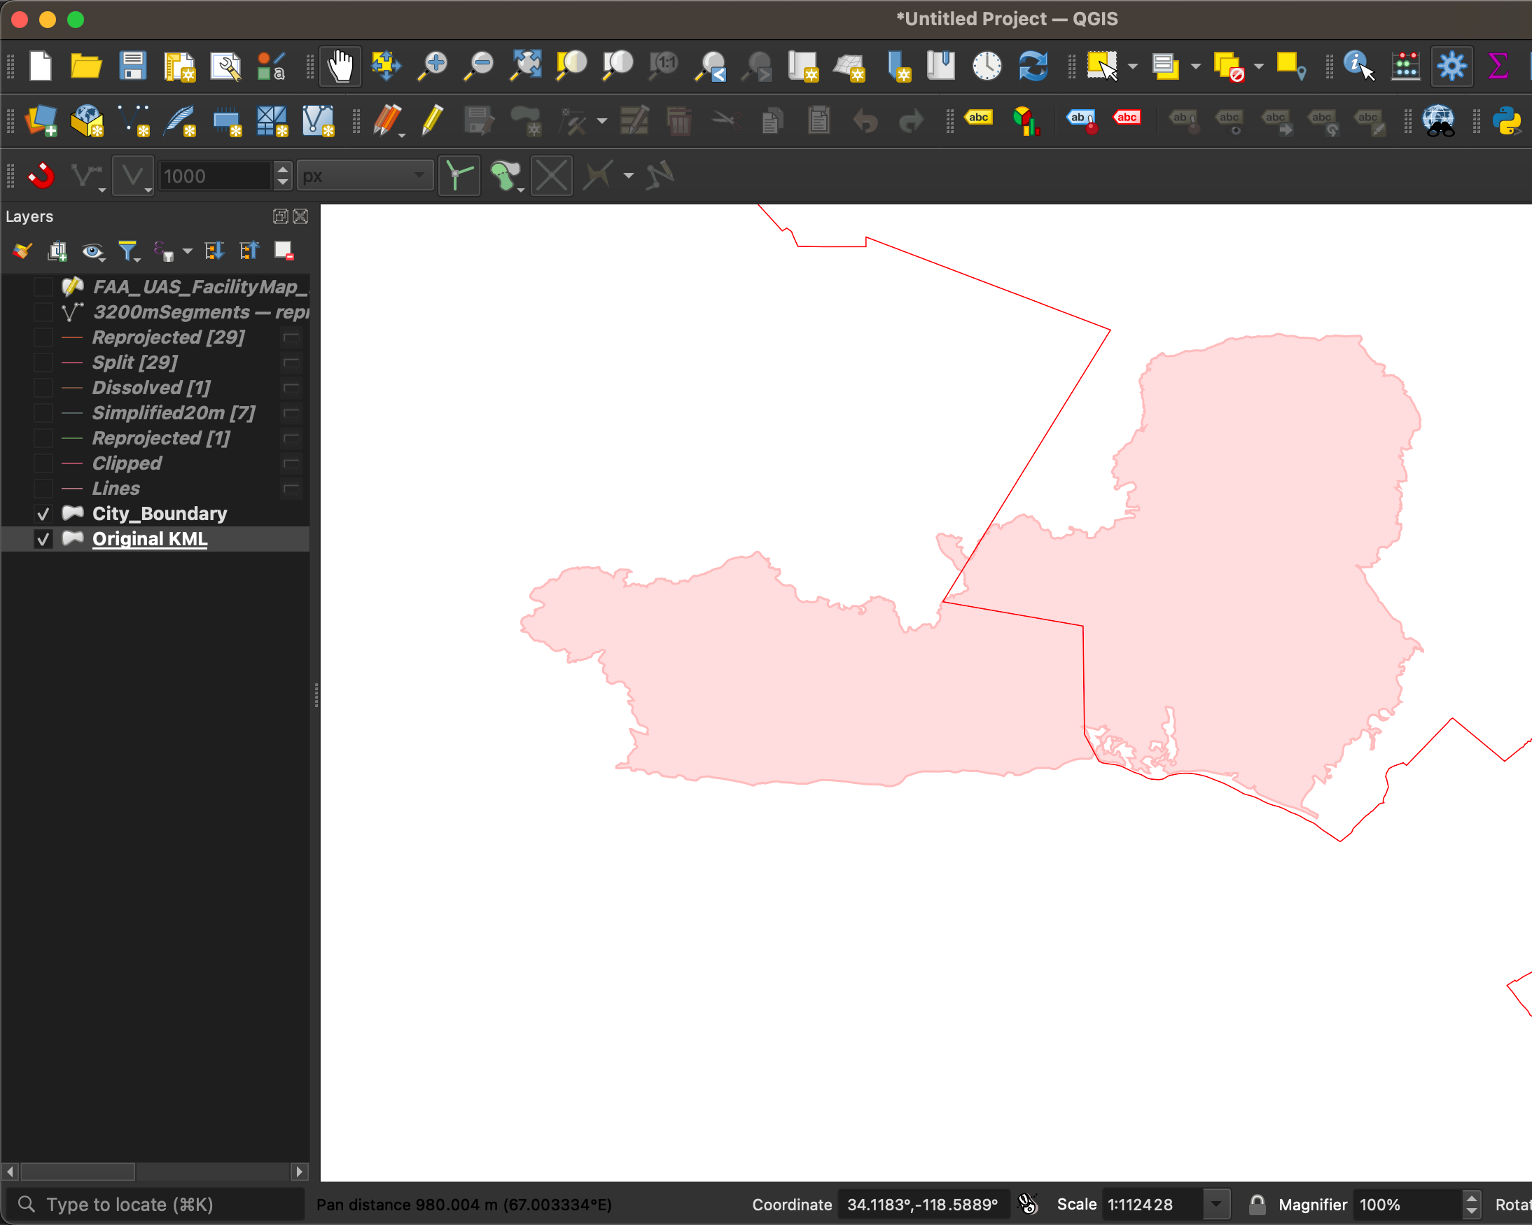This screenshot has height=1225, width=1532.
Task: Open the Data Source Manager icon
Action: [x=41, y=122]
